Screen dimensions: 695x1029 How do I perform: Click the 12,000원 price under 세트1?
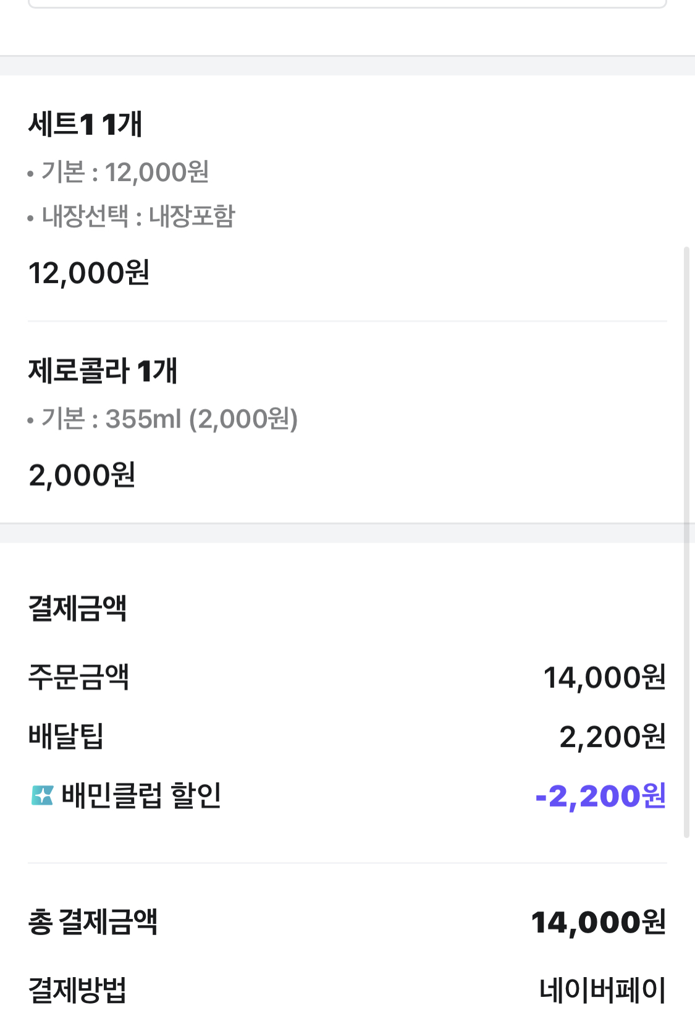click(89, 273)
